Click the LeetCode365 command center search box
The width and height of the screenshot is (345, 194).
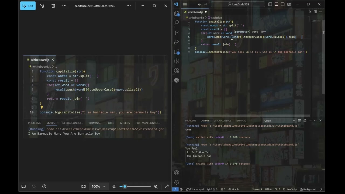pyautogui.click(x=238, y=4)
